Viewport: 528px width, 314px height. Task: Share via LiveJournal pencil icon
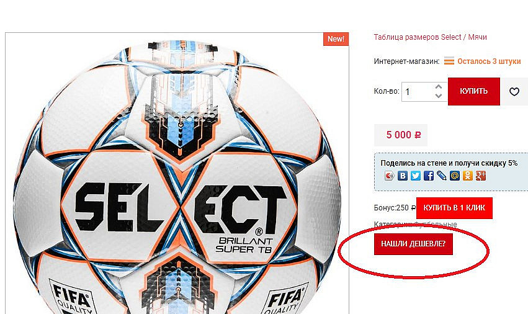[442, 176]
